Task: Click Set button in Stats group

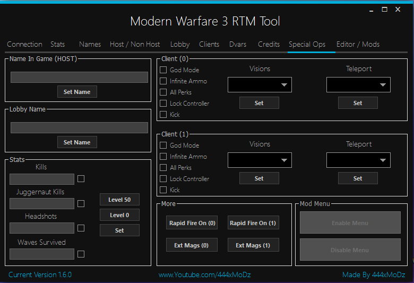Action: point(119,230)
